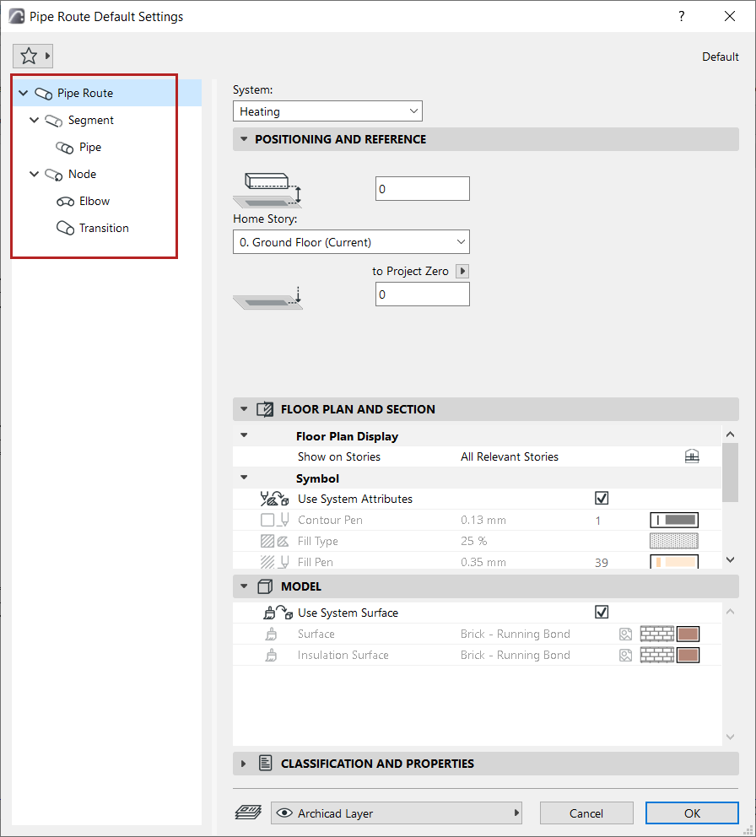Click the Surface row texture image icon
The image size is (756, 837).
coord(625,634)
